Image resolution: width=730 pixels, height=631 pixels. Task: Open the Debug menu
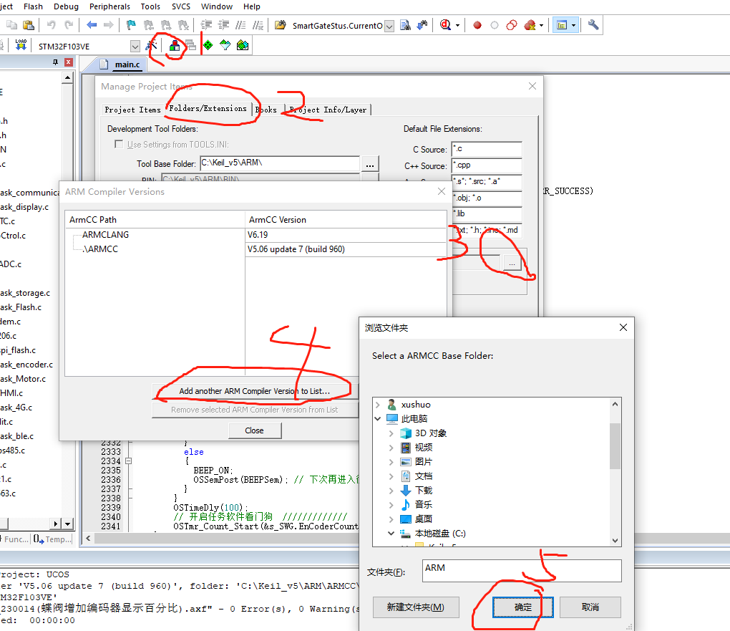[x=66, y=6]
